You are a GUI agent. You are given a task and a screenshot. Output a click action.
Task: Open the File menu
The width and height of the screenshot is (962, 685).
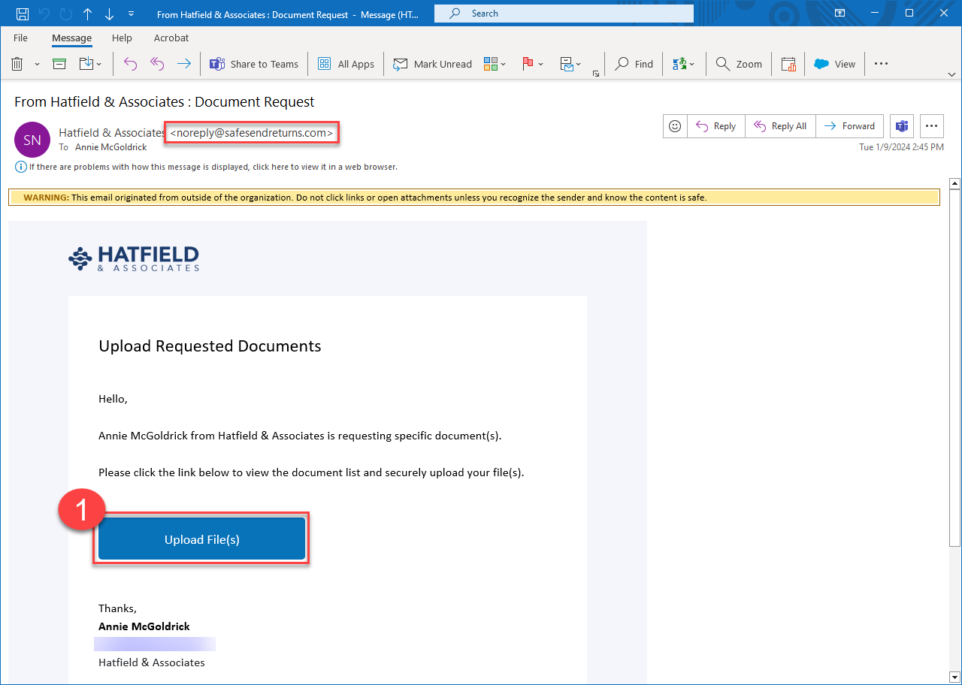(x=20, y=38)
